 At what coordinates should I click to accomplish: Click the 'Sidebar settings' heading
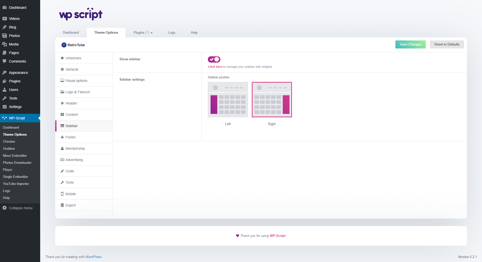click(x=132, y=79)
